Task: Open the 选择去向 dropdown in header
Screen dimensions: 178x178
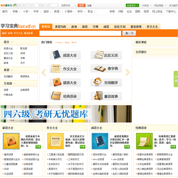Action: [68, 5]
